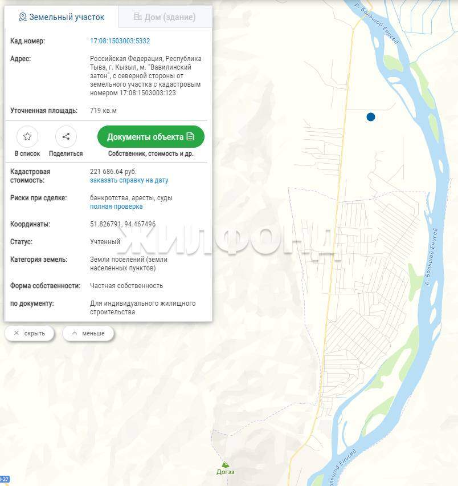Click the Догээ mountain peak icon
Viewport: 458px width, 486px height.
[x=225, y=464]
